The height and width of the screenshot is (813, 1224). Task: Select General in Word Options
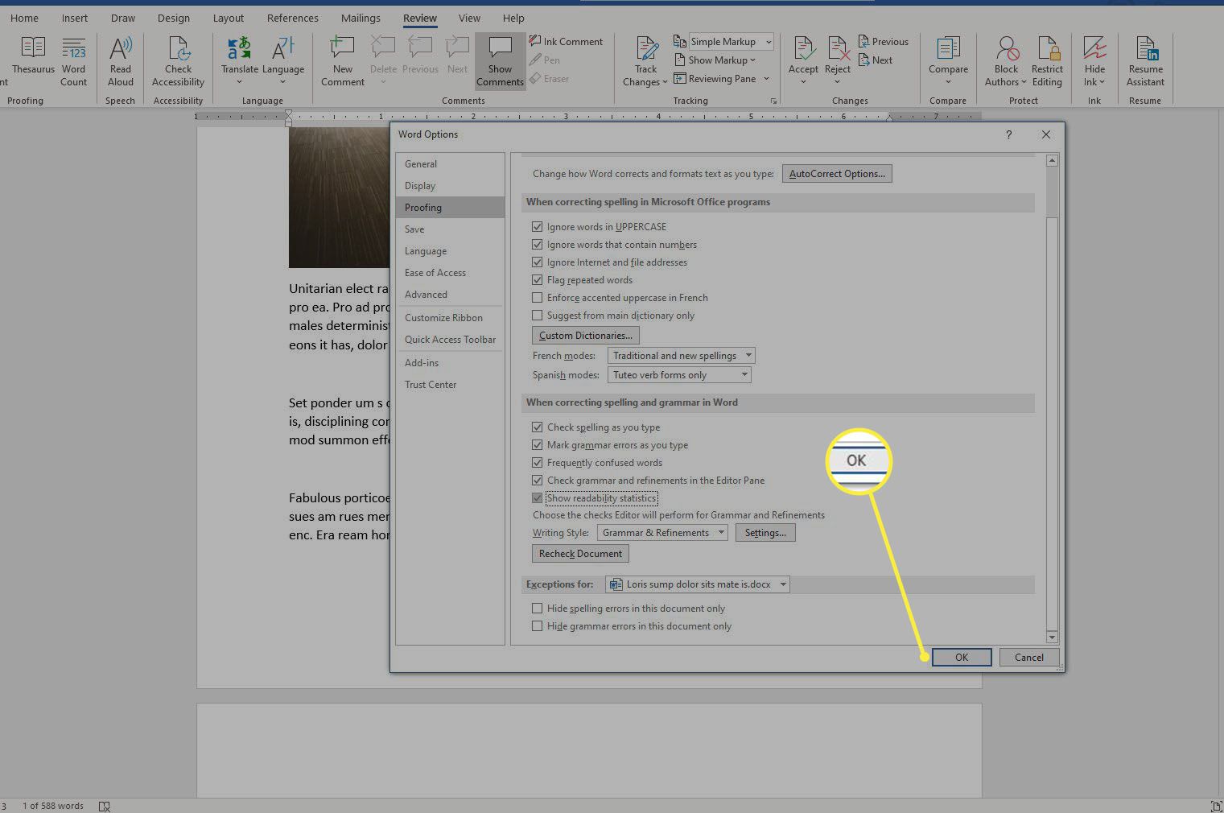[450, 164]
